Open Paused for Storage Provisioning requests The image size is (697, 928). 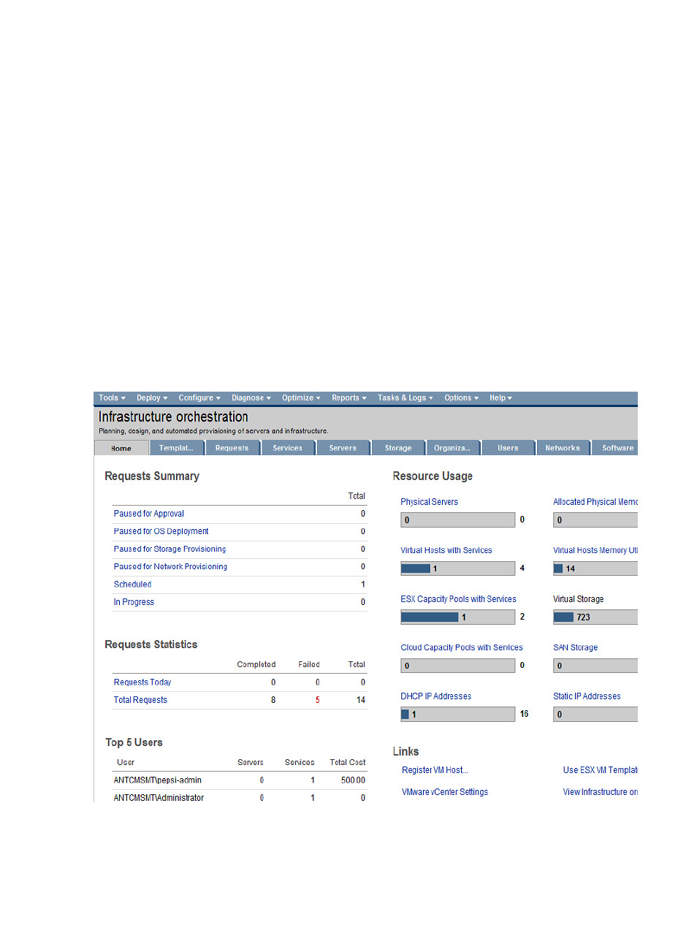pos(170,549)
